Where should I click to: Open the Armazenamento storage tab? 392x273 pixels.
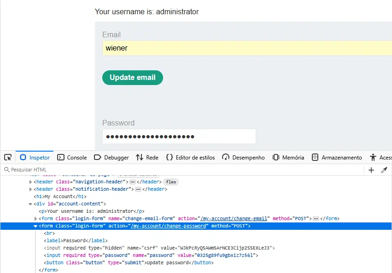pos(337,157)
